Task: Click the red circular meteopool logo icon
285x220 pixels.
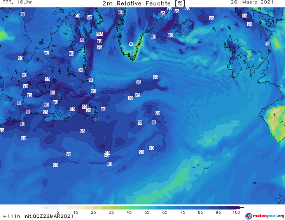Action: (x=248, y=216)
